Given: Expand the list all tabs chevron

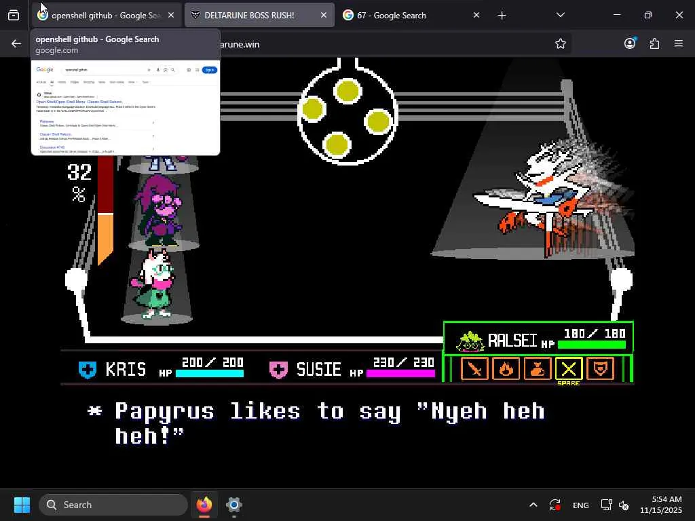Looking at the screenshot, I should point(560,15).
